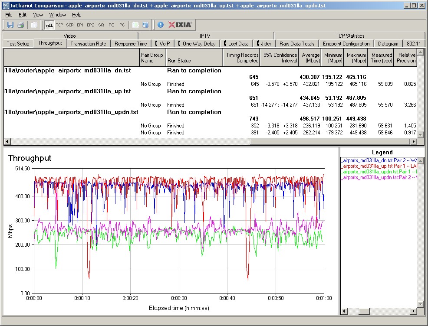The image size is (428, 326).
Task: Toggle the ALL filter button
Action: (x=49, y=25)
